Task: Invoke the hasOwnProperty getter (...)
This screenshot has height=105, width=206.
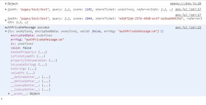Action: 43,52
